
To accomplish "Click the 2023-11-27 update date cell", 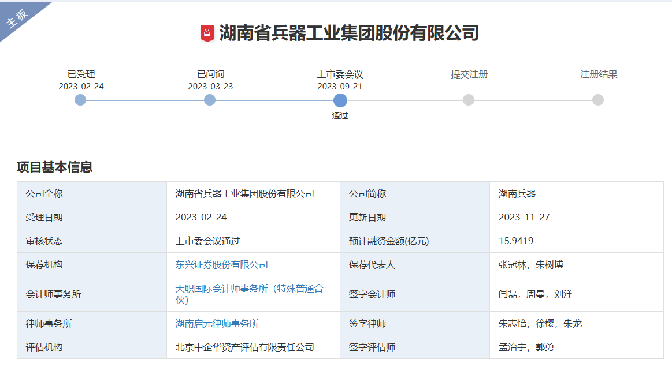I will tap(524, 218).
